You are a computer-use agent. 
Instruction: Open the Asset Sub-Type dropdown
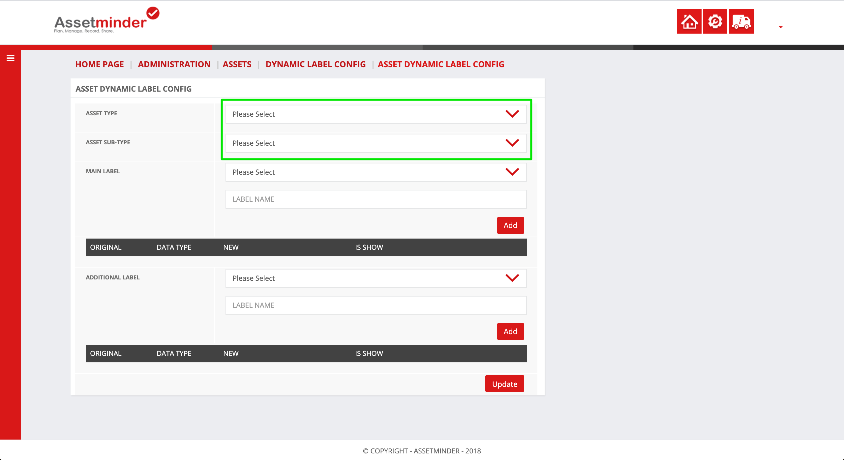pyautogui.click(x=376, y=143)
